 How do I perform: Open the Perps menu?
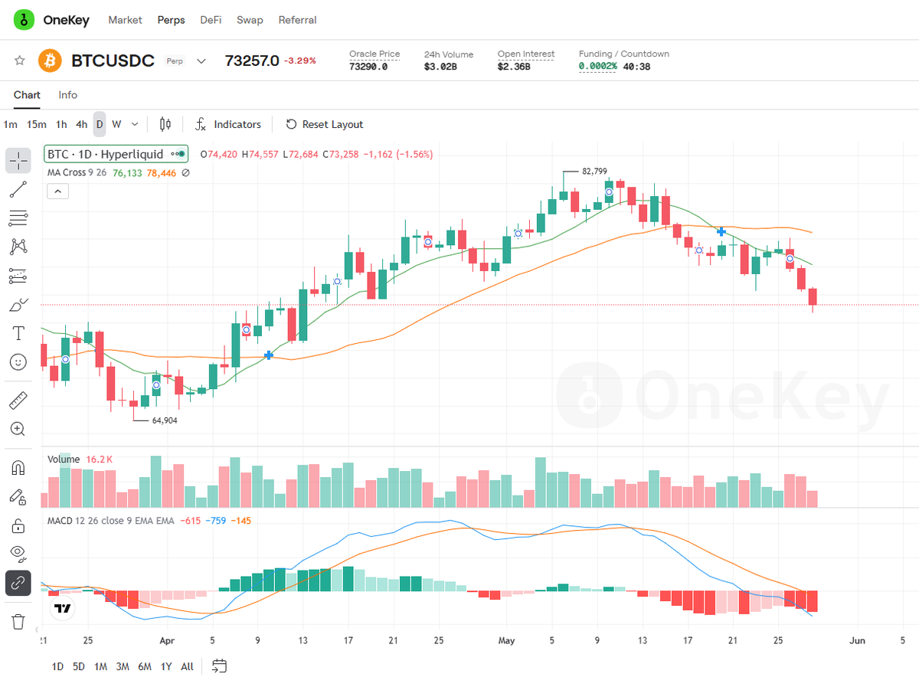click(x=171, y=20)
